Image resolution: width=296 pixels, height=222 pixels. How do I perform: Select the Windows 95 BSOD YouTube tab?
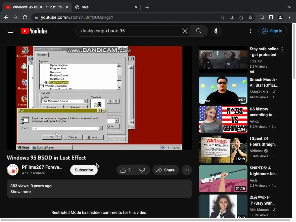pos(37,7)
